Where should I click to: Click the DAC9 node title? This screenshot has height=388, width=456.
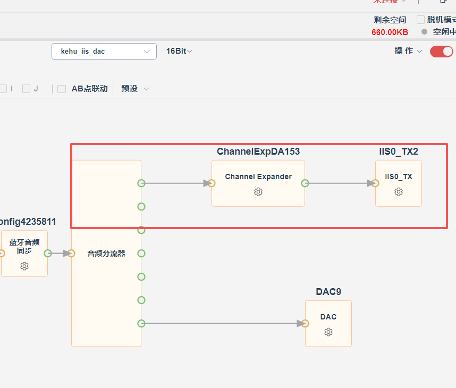click(x=328, y=292)
